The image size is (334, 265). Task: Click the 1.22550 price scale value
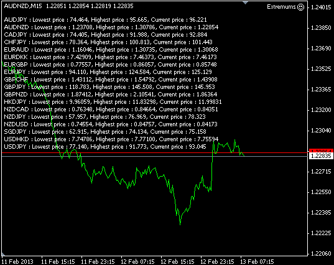[321, 192]
